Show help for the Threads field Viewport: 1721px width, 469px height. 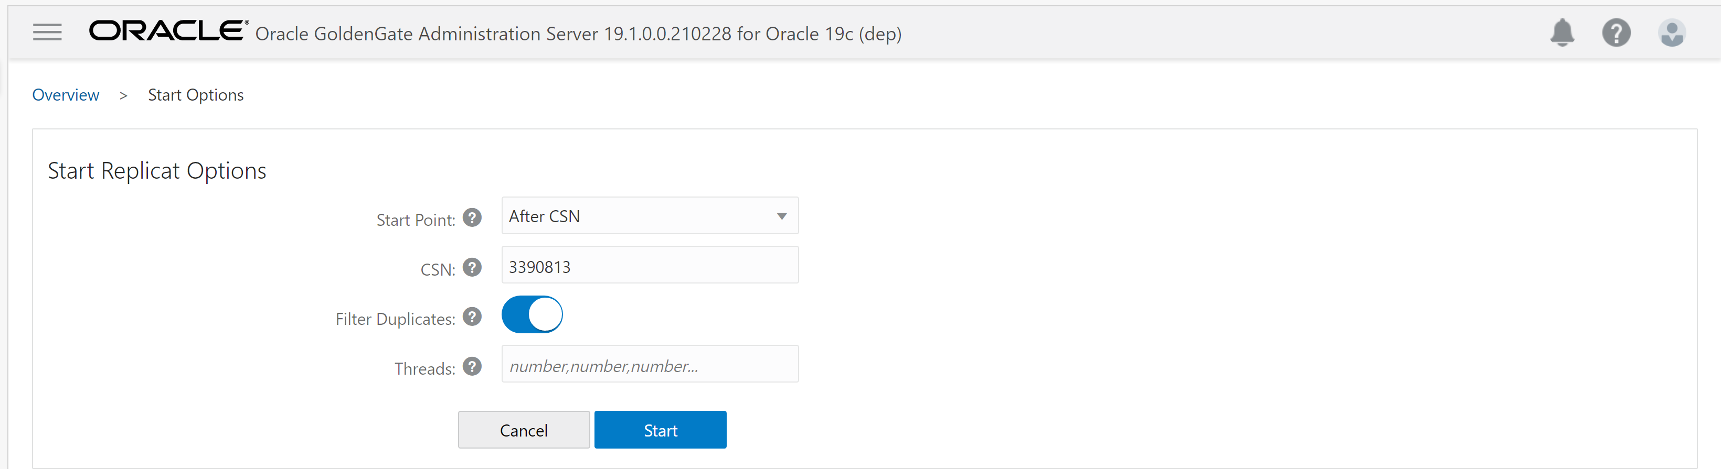tap(472, 366)
